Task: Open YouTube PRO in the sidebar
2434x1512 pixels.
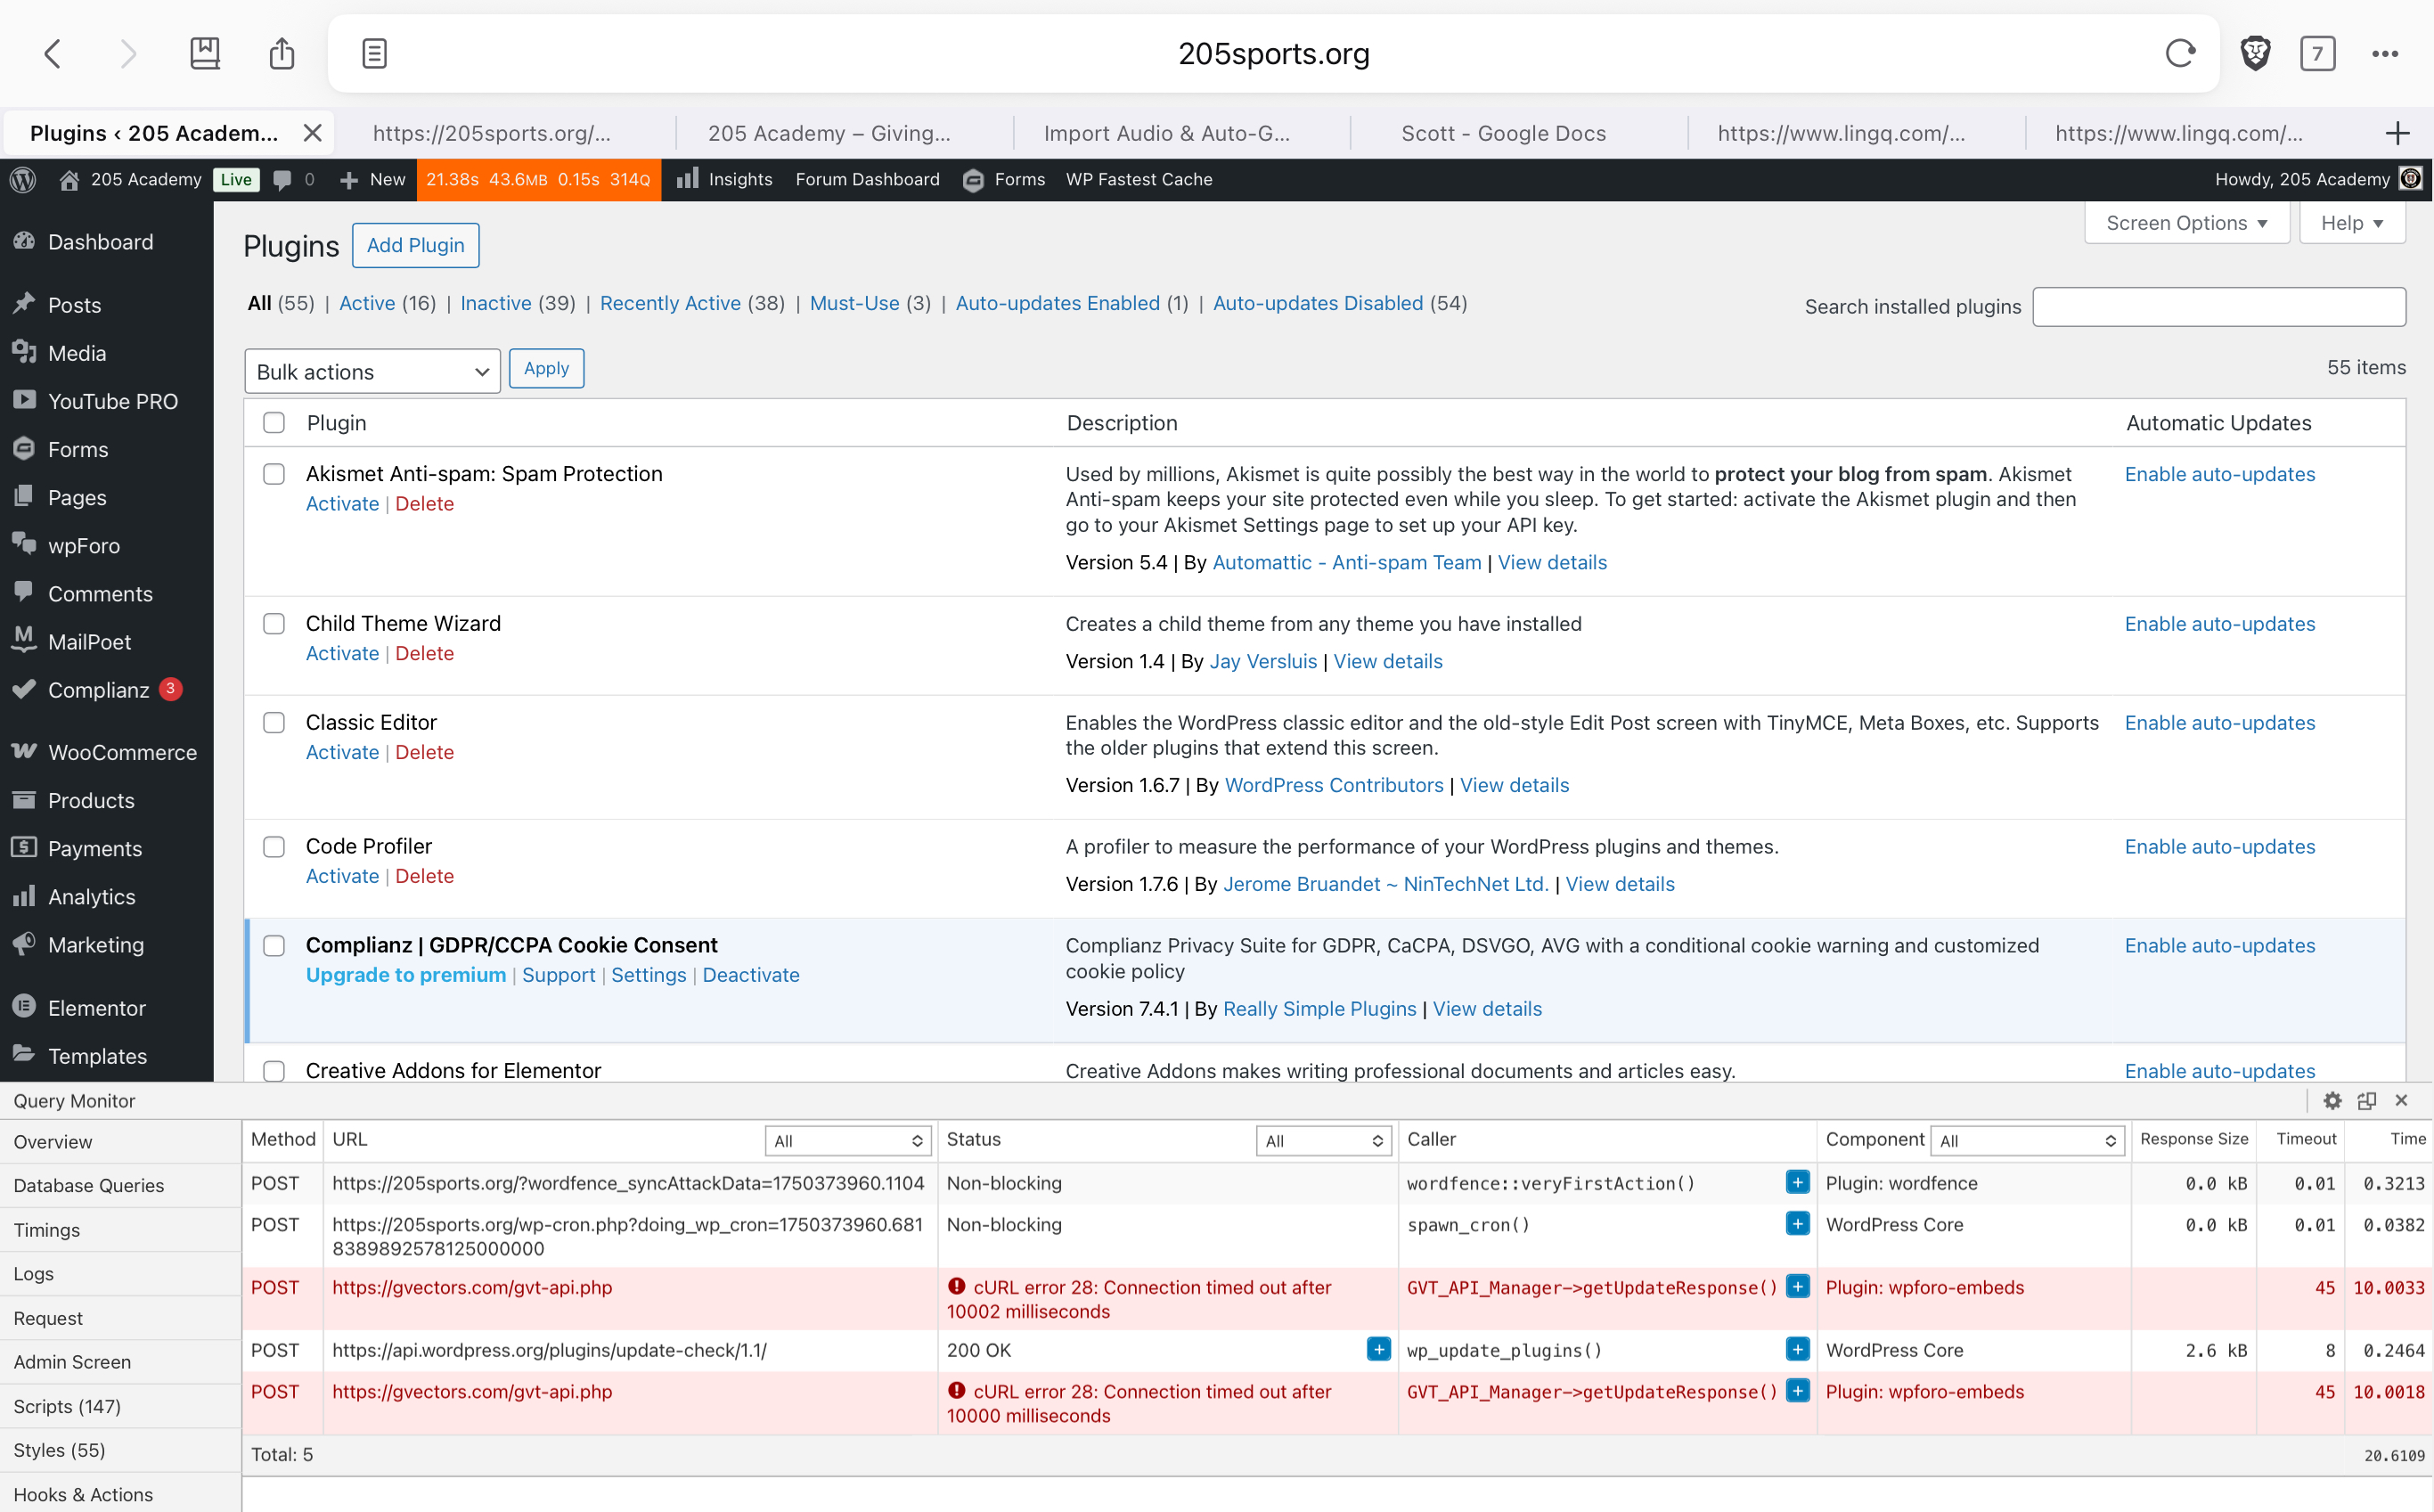Action: pos(112,401)
